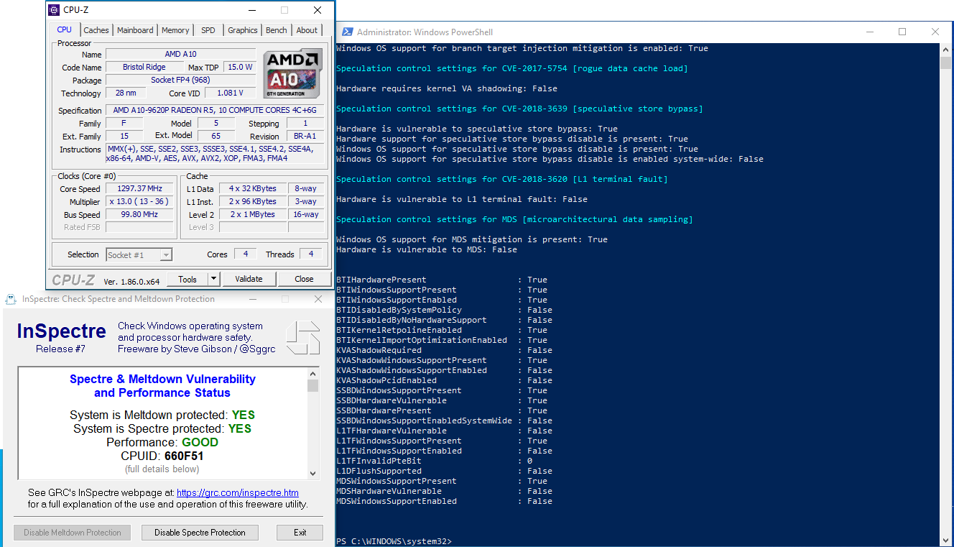954x547 pixels.
Task: Click the Cores count field
Action: pos(245,254)
